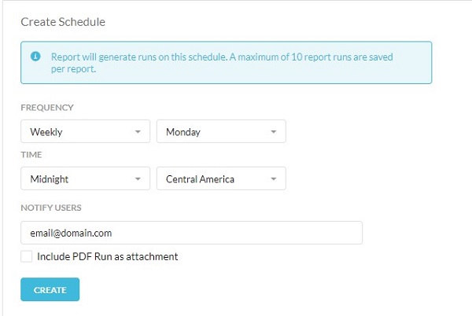Image resolution: width=472 pixels, height=316 pixels.
Task: Click the caret arrow on Central America selector
Action: pyautogui.click(x=273, y=179)
